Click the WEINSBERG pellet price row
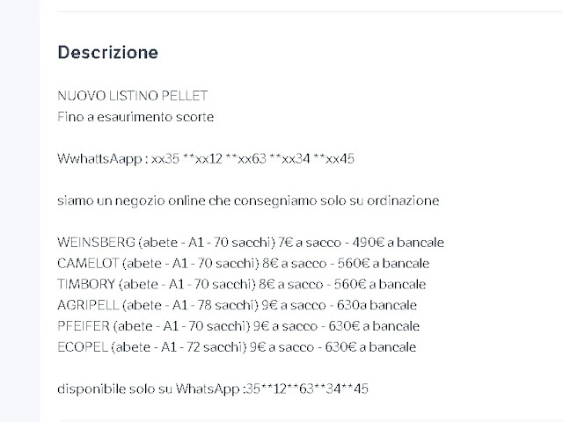 pyautogui.click(x=251, y=243)
